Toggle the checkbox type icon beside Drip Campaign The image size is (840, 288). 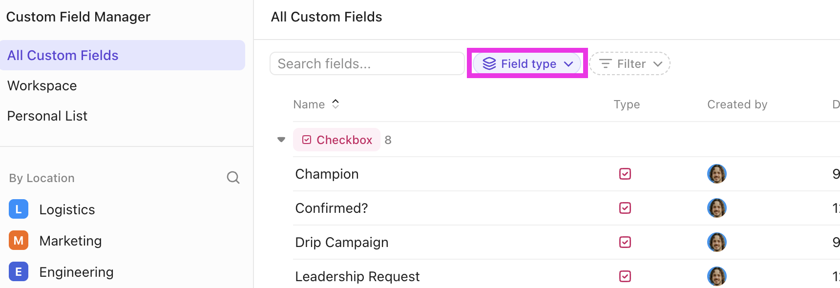pyautogui.click(x=626, y=242)
